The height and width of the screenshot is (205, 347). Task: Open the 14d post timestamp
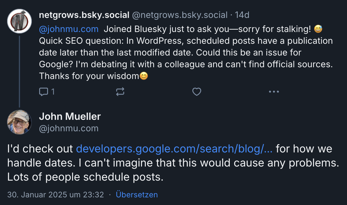(x=242, y=15)
